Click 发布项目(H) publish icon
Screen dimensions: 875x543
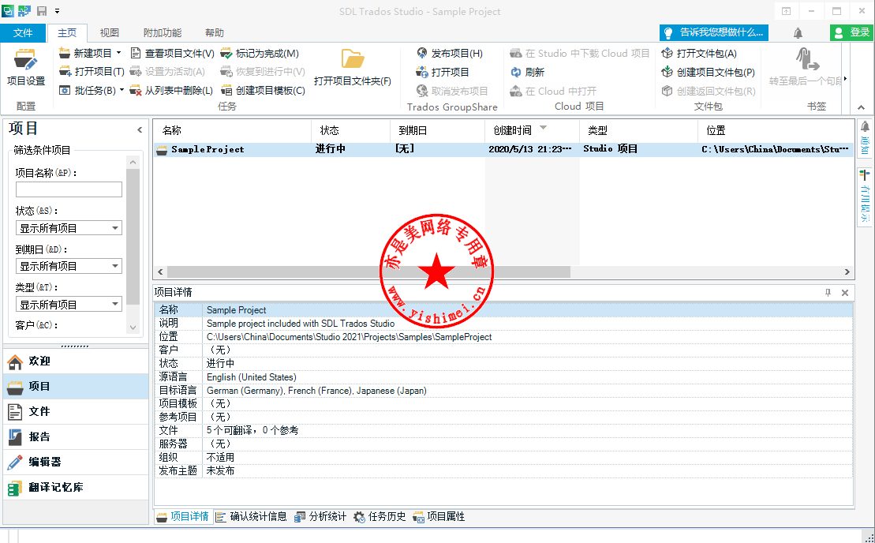[422, 54]
